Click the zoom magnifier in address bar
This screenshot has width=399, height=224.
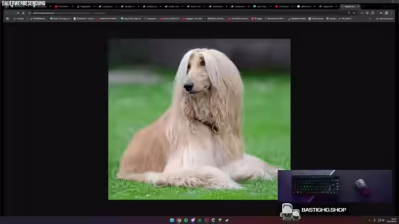(x=349, y=13)
